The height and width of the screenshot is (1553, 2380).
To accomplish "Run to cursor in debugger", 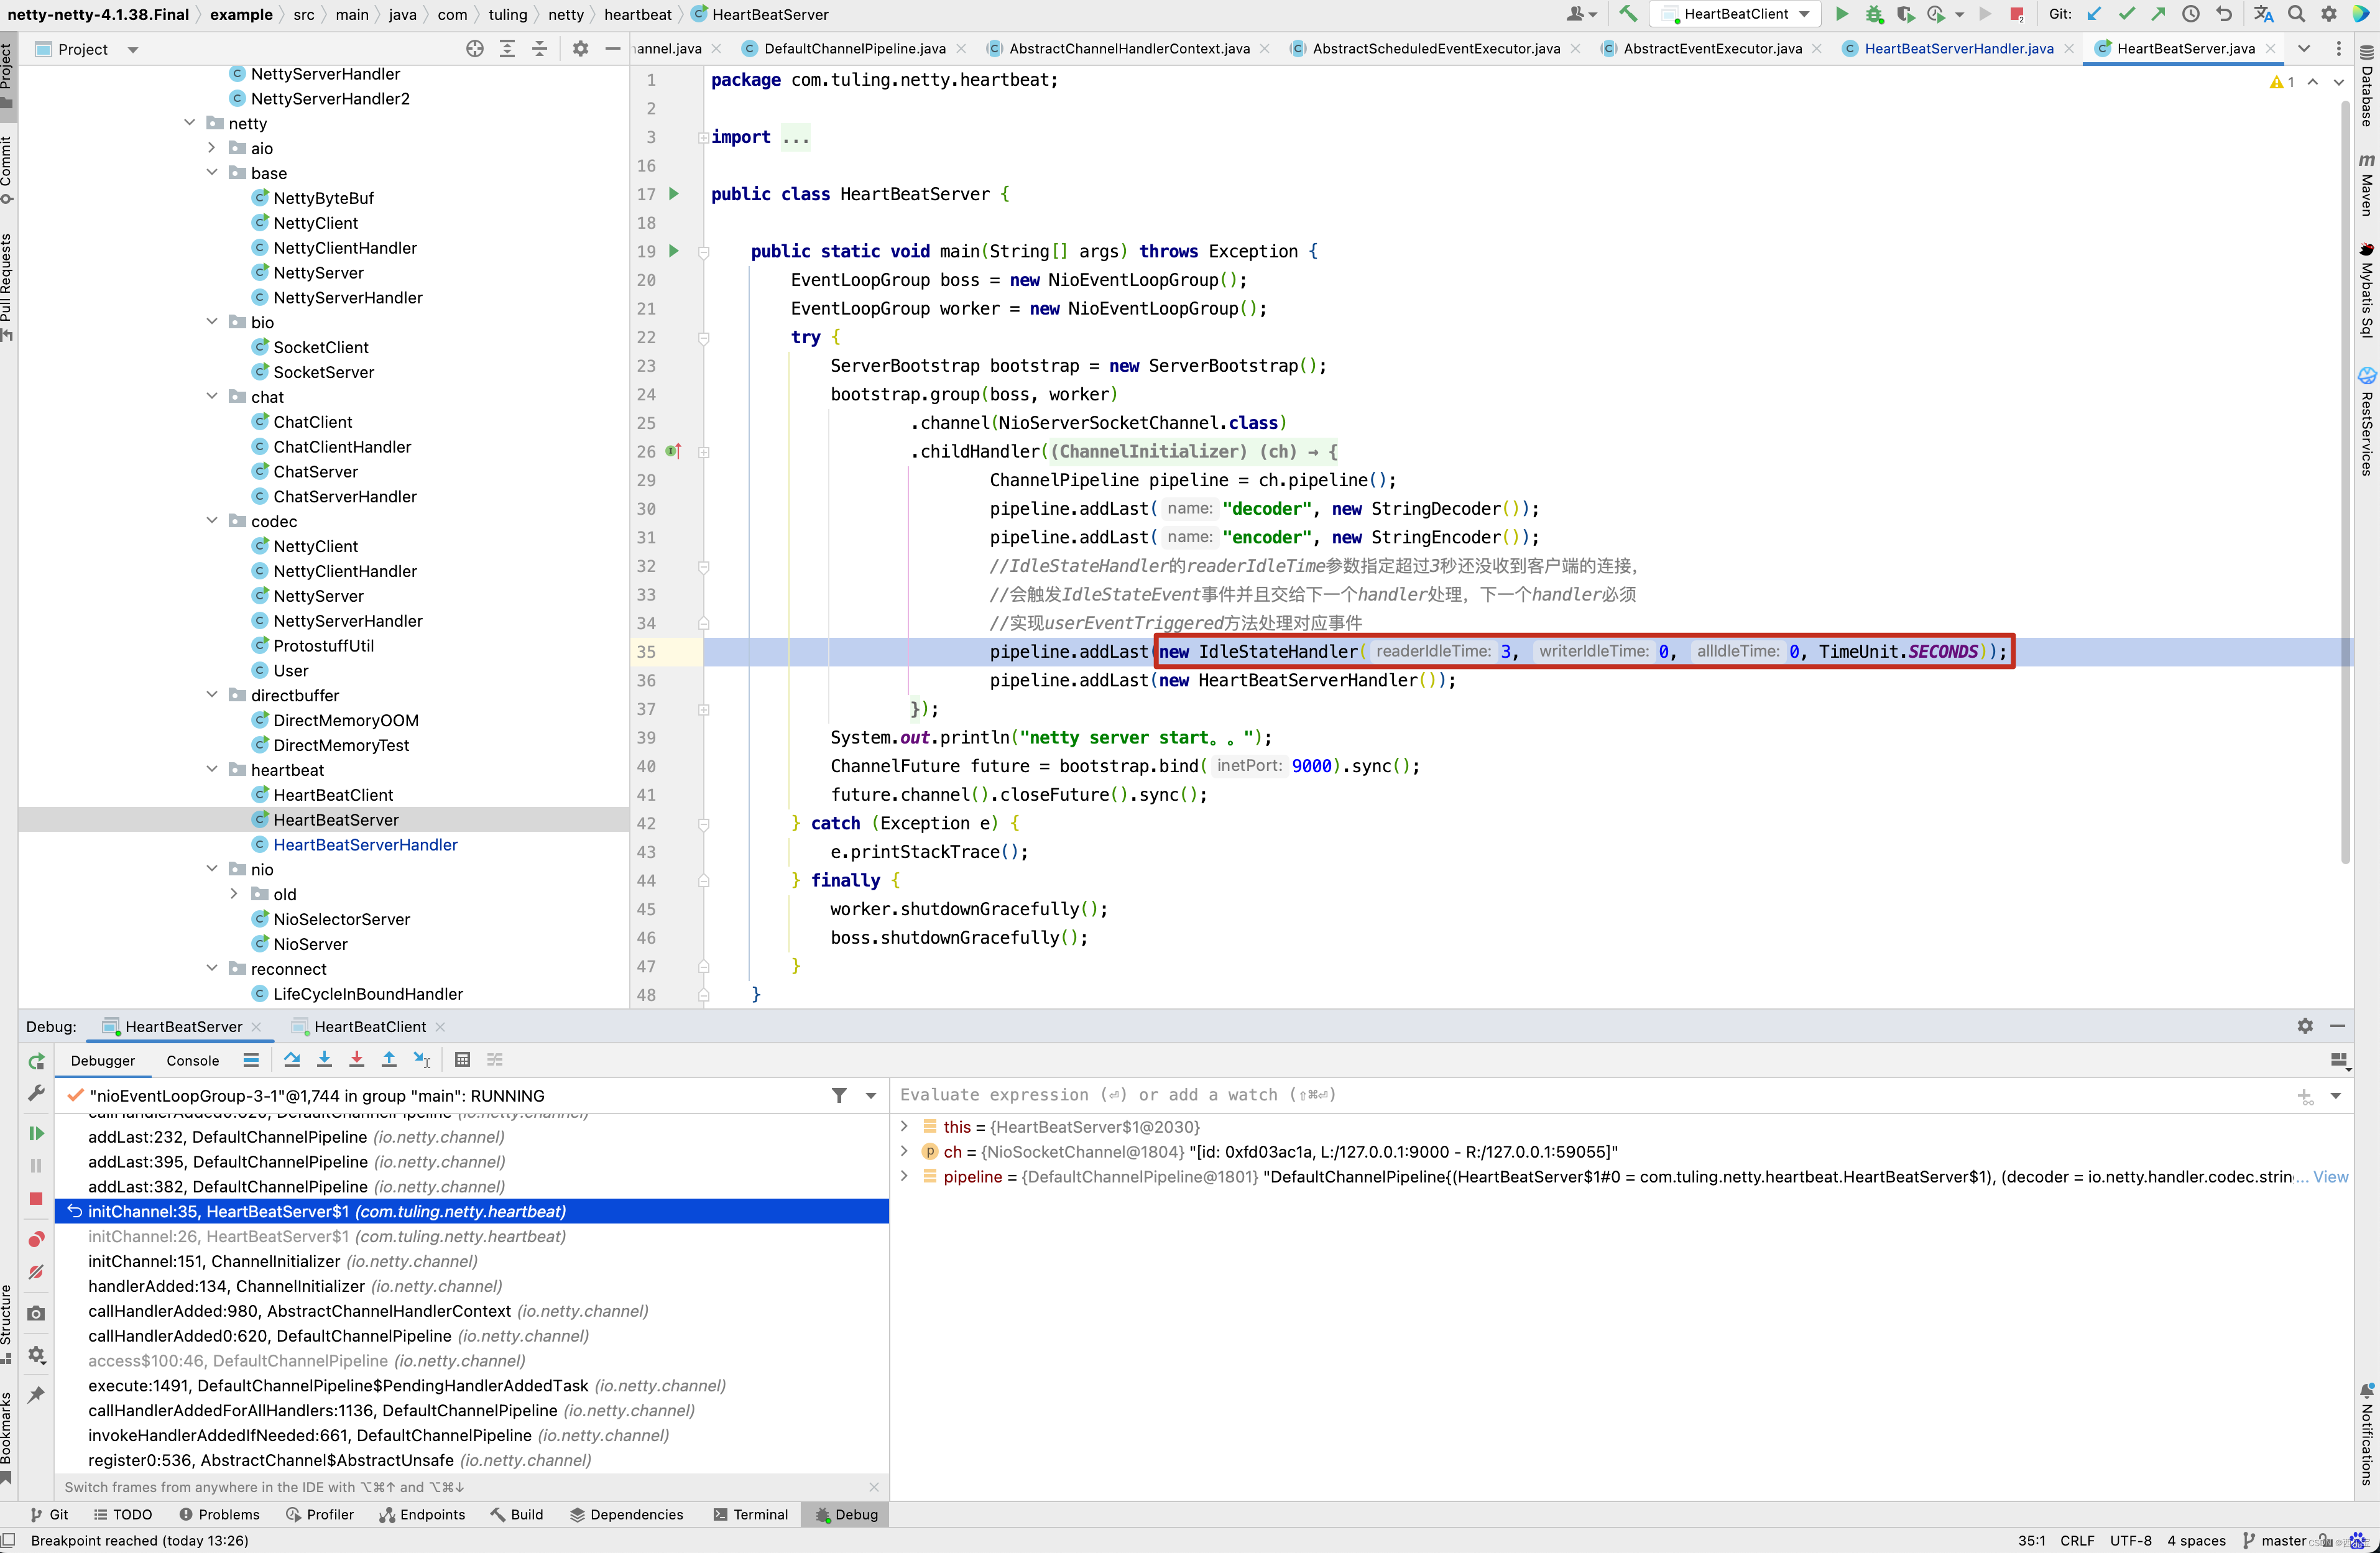I will pyautogui.click(x=422, y=1059).
